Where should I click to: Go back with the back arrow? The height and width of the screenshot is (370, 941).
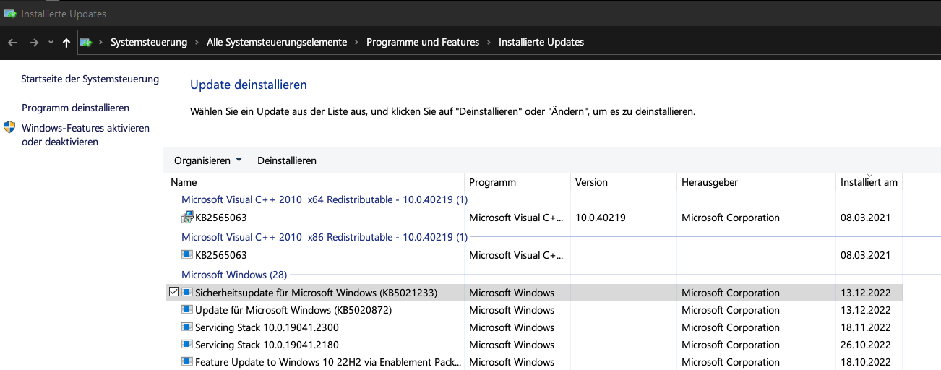click(12, 43)
